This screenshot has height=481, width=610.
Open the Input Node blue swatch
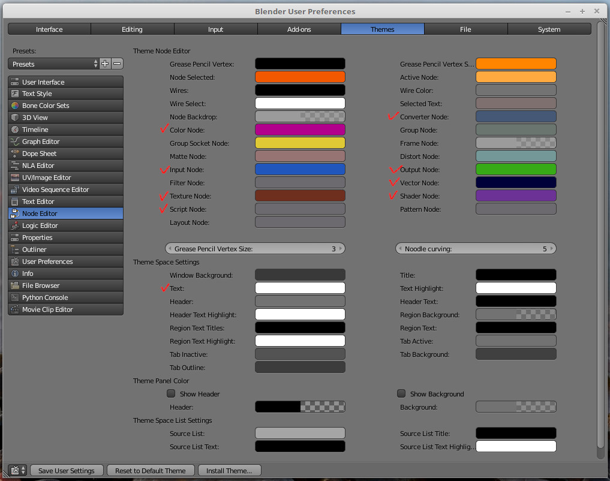click(300, 170)
